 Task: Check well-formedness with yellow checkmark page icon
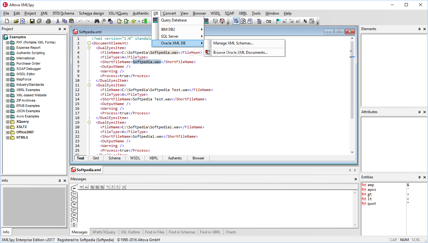pos(119,21)
